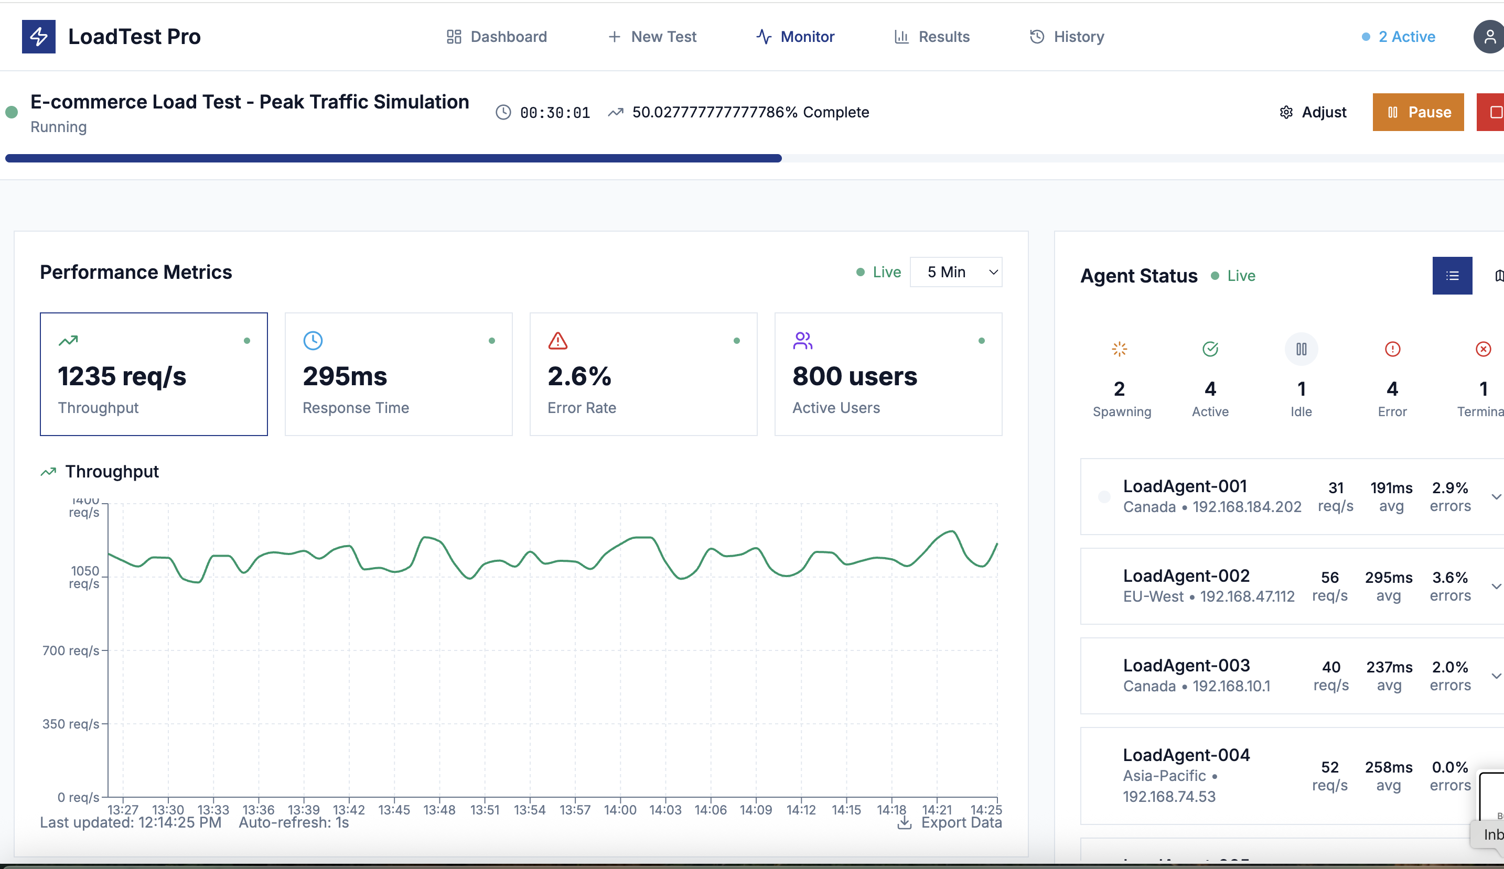This screenshot has width=1504, height=869.
Task: Click the Terminated agents X icon
Action: coord(1483,349)
